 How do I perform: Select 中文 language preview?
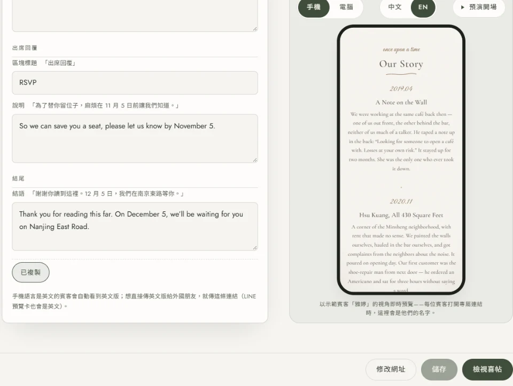(395, 7)
